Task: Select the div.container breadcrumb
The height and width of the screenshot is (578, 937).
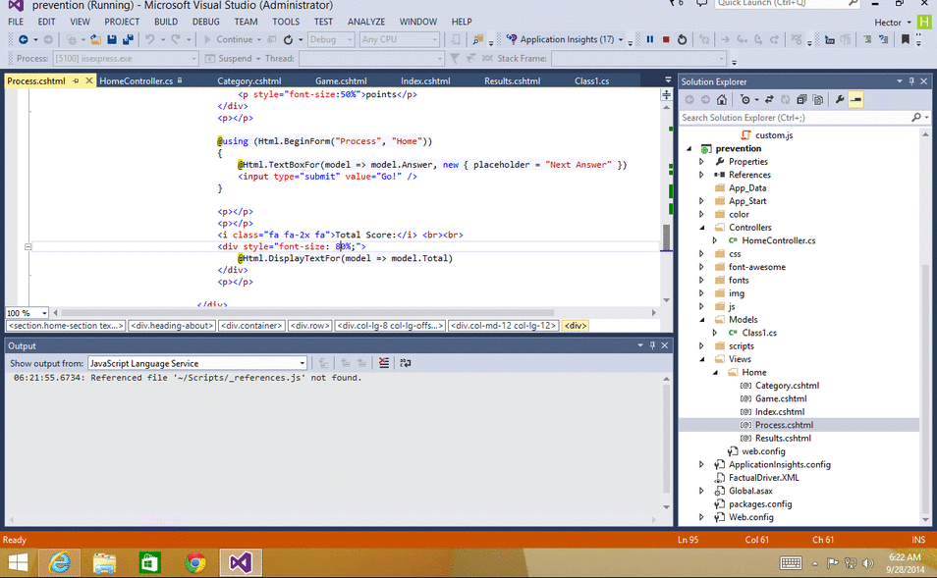Action: [251, 326]
